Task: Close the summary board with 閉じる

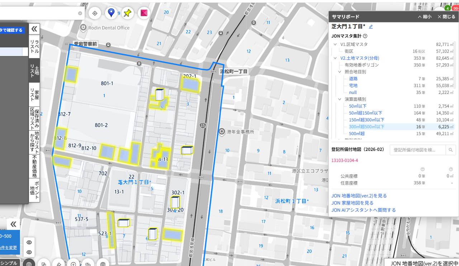Action: [x=446, y=17]
